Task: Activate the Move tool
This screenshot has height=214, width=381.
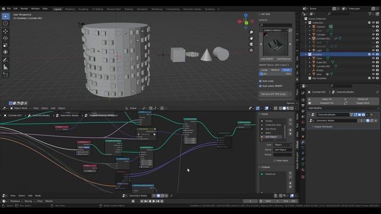Action: [5, 31]
